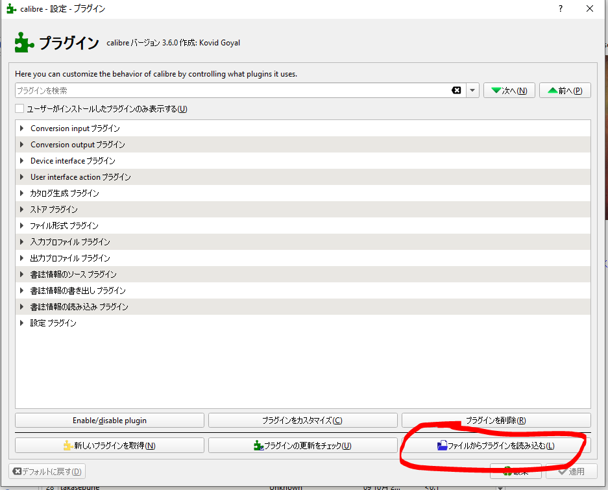Click the green up arrow icon on 前へ
608x490 pixels.
point(553,90)
